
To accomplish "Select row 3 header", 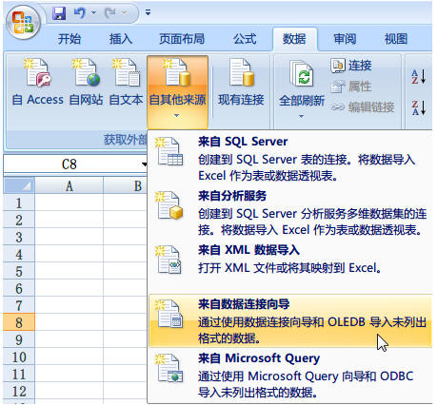I will point(19,237).
